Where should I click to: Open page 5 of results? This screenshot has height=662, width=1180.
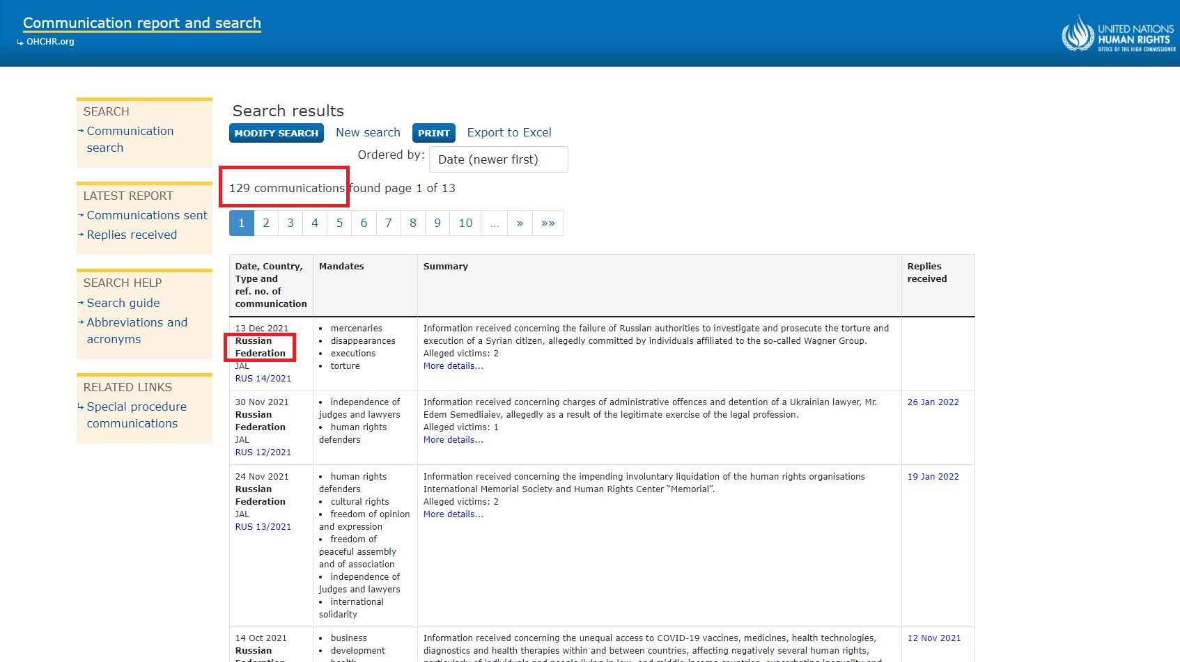[339, 223]
